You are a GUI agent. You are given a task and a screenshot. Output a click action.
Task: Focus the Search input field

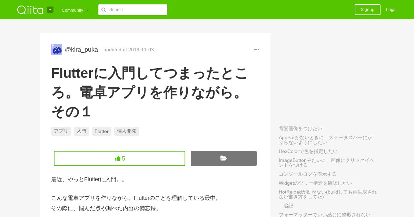pos(133,10)
